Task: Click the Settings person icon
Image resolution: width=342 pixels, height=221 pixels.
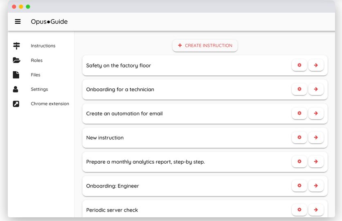Action: click(x=16, y=89)
